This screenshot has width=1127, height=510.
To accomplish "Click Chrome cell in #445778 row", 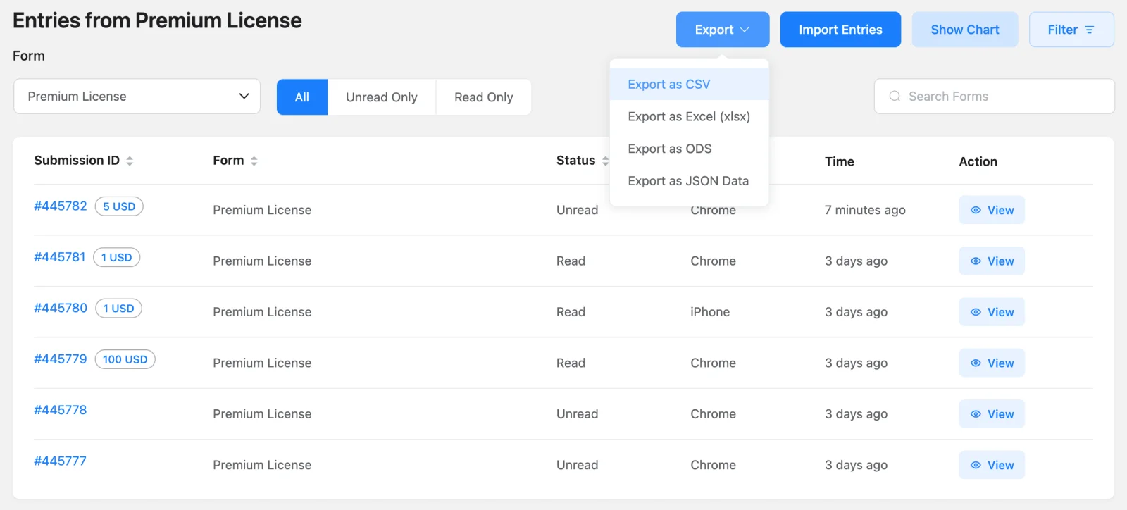I will [x=713, y=414].
